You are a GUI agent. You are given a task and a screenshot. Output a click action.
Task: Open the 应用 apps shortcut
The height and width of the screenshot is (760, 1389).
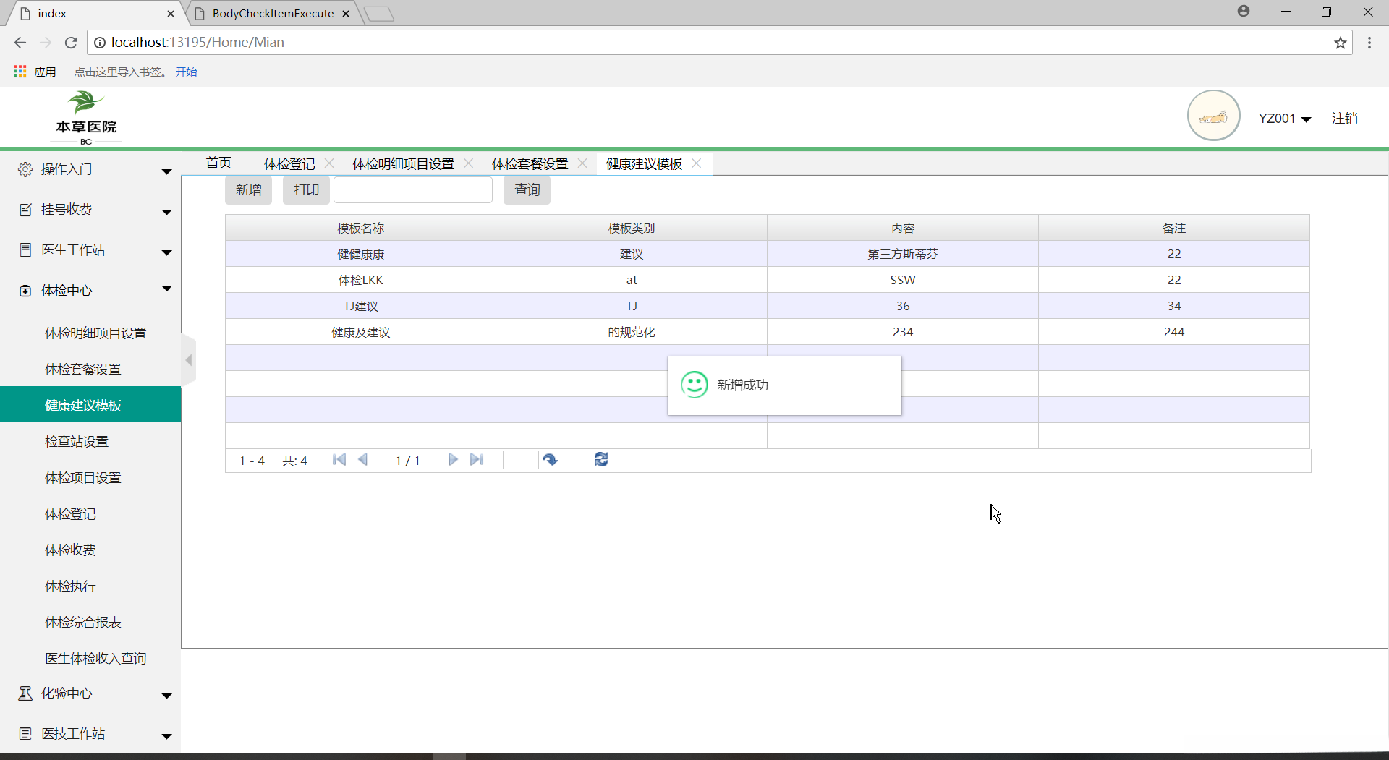35,72
